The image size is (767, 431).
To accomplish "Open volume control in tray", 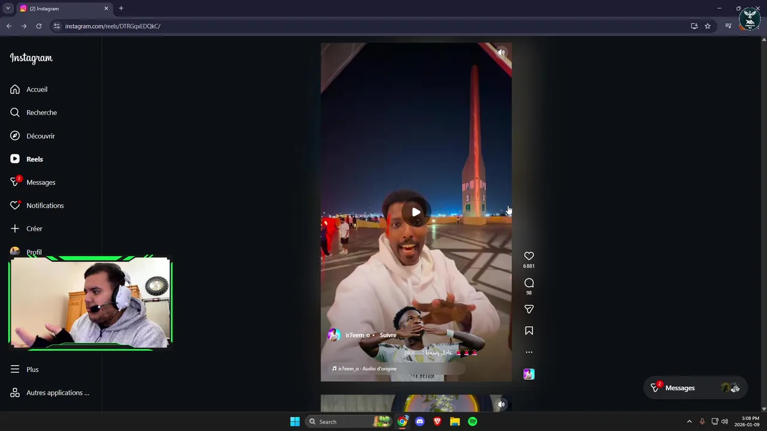I will pos(724,421).
